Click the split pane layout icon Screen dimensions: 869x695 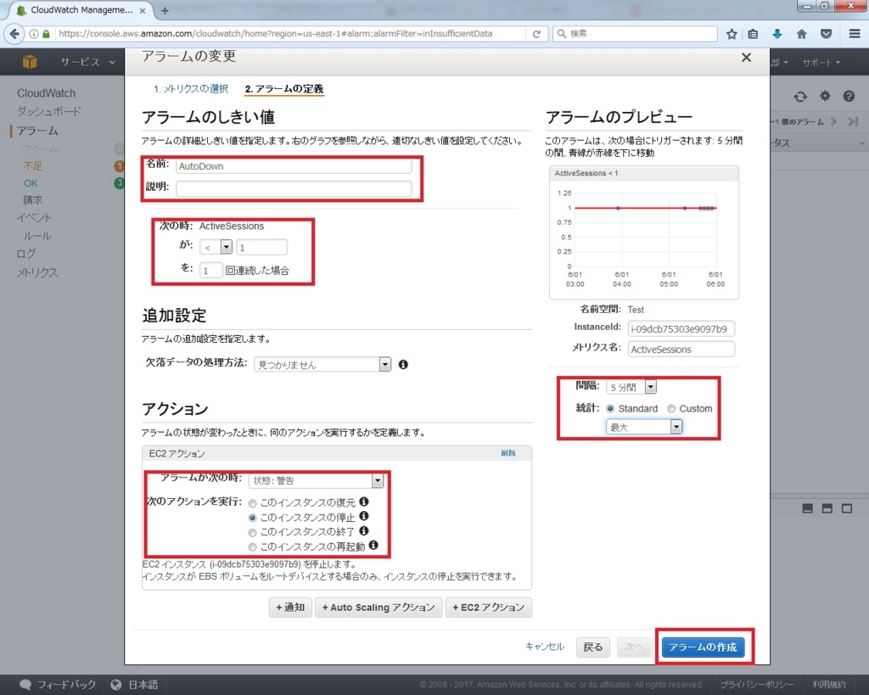[x=827, y=508]
